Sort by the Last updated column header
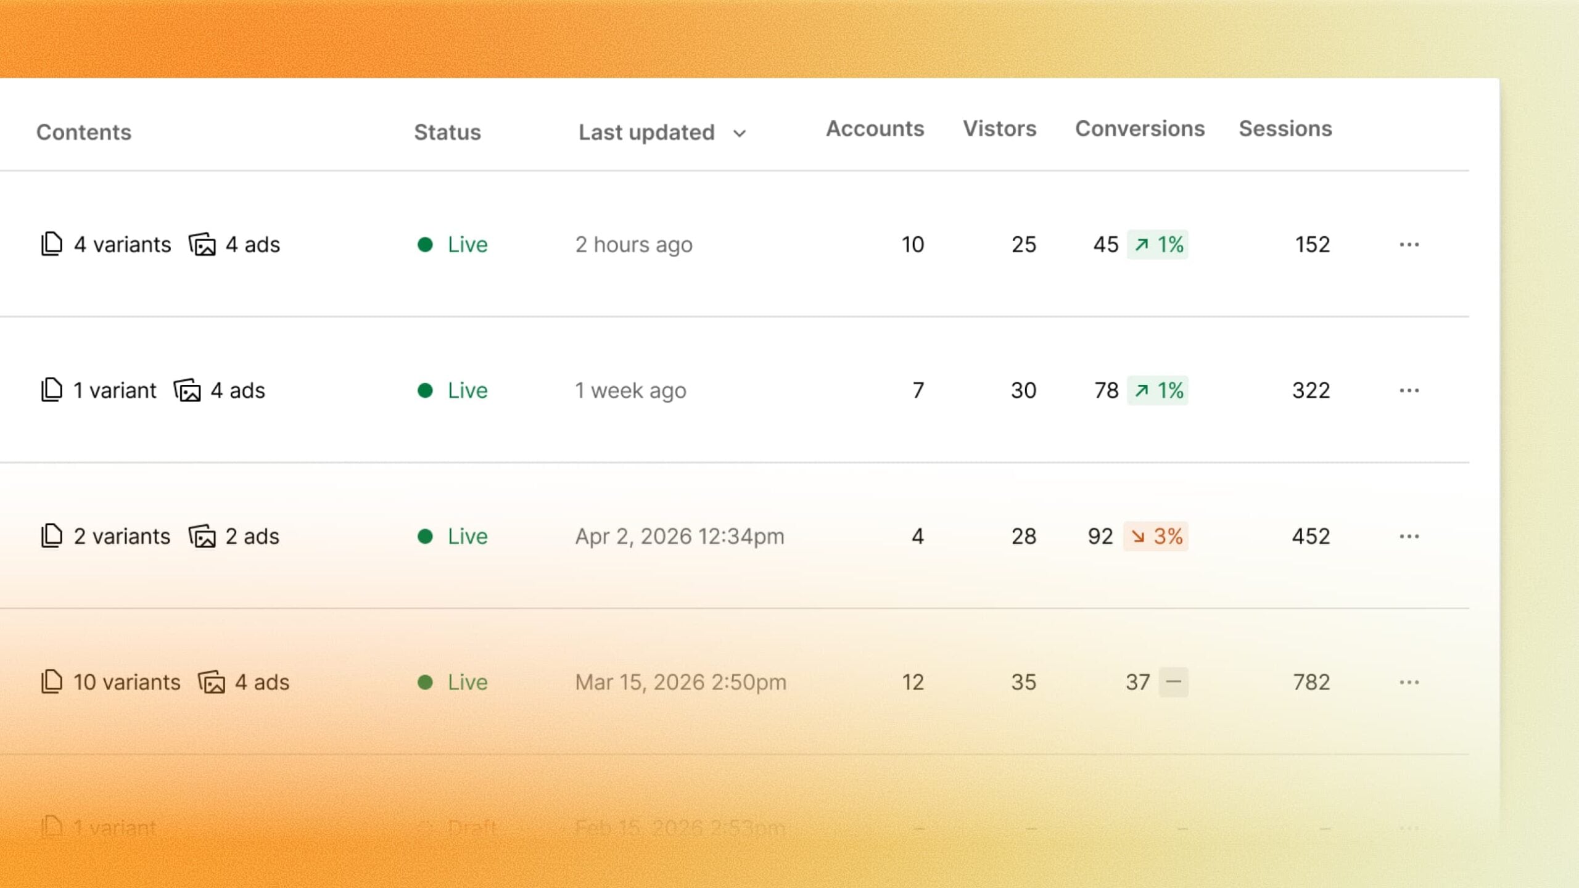Screen dimensions: 1579x888 pyautogui.click(x=646, y=132)
